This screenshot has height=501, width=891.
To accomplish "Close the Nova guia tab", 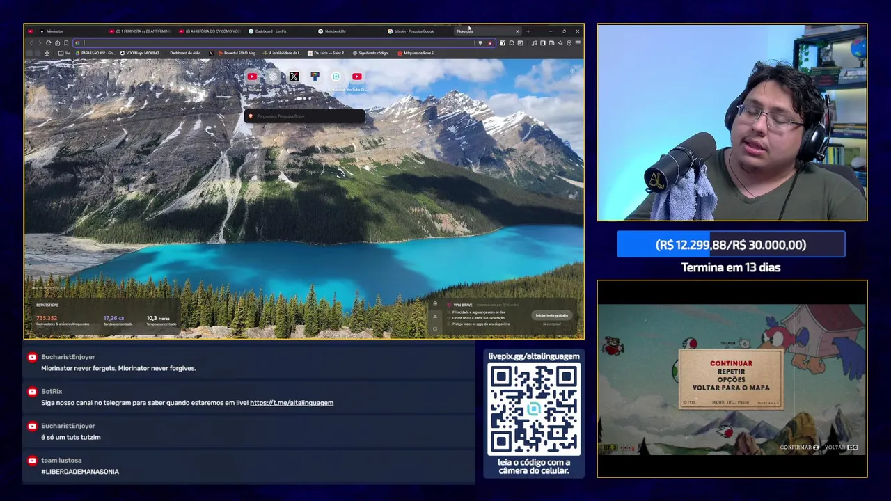I will tap(517, 31).
